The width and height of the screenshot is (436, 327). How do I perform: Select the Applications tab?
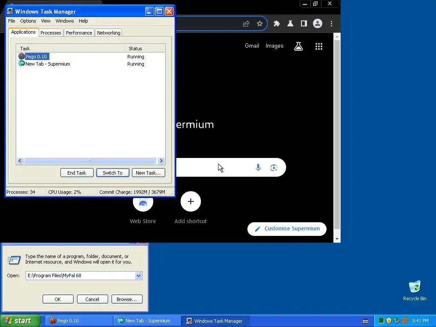click(23, 32)
